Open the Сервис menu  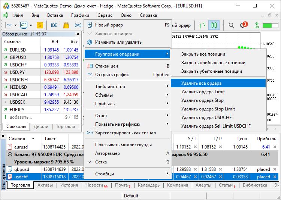[105, 15]
